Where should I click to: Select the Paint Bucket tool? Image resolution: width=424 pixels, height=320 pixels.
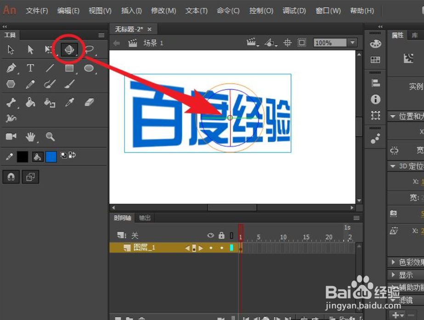click(30, 103)
